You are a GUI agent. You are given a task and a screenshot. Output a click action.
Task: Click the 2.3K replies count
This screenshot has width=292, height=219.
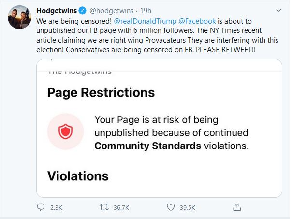[56, 208]
